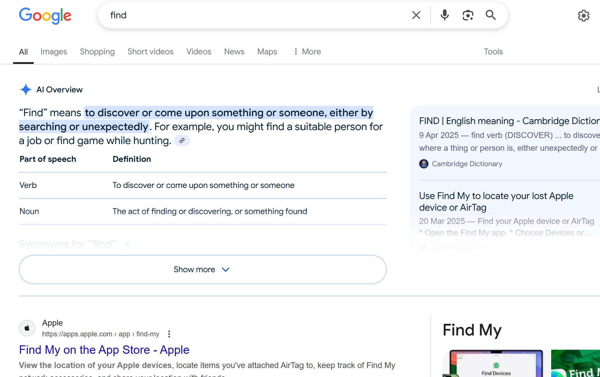The image size is (600, 377).
Task: Click the link icon beside Synonyms for find
Action: tap(127, 244)
